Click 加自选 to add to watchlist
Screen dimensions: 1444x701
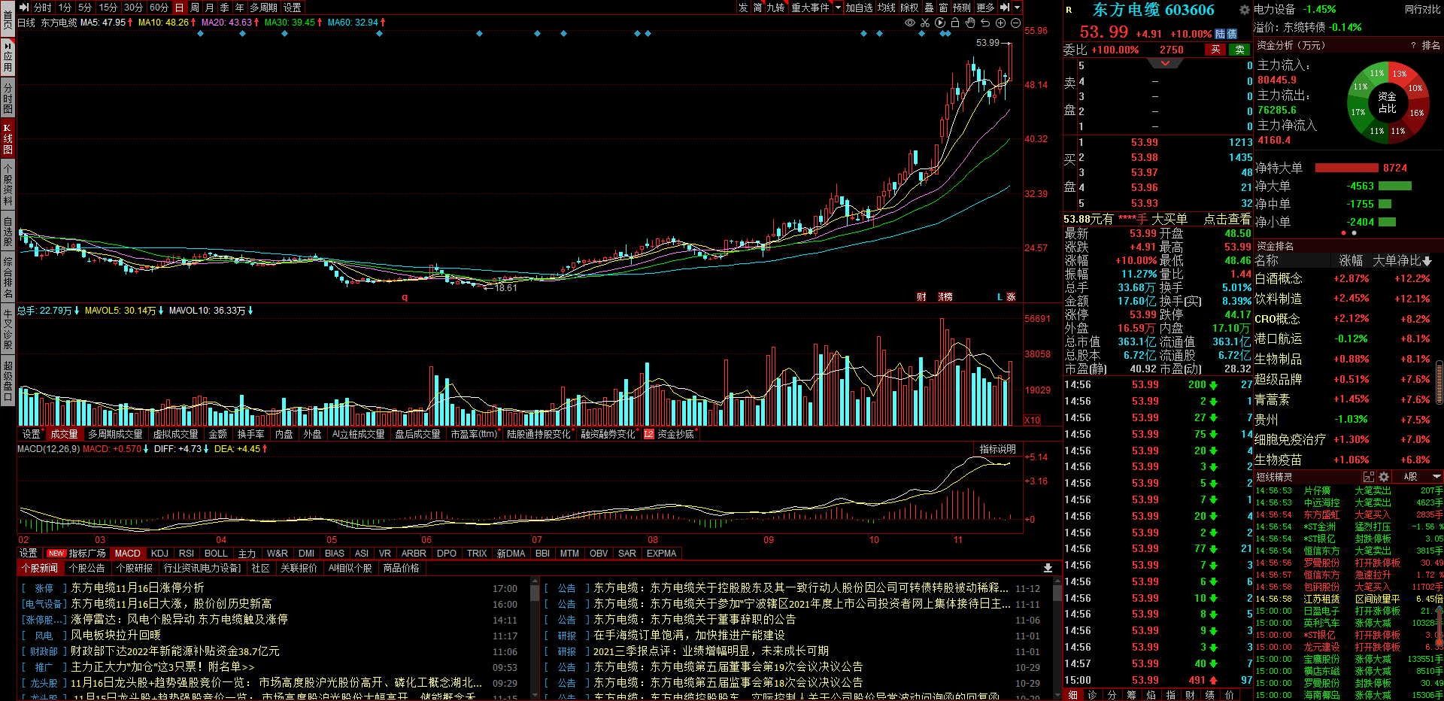(859, 8)
